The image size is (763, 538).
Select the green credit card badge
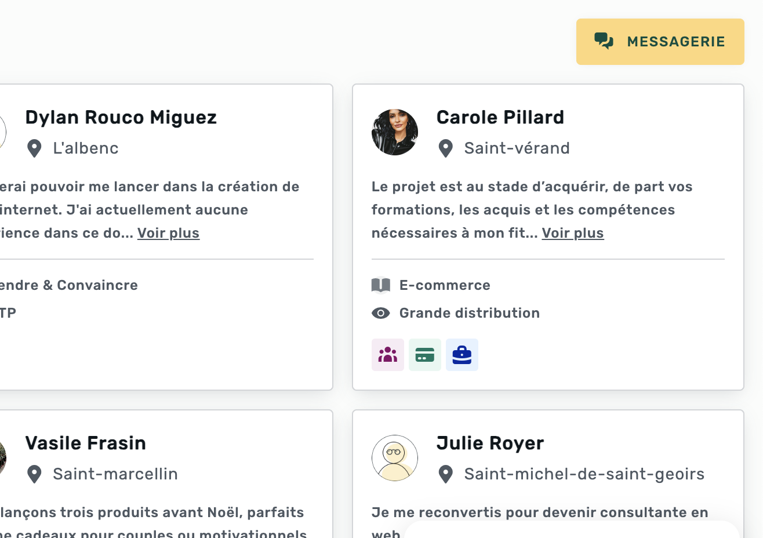point(424,355)
